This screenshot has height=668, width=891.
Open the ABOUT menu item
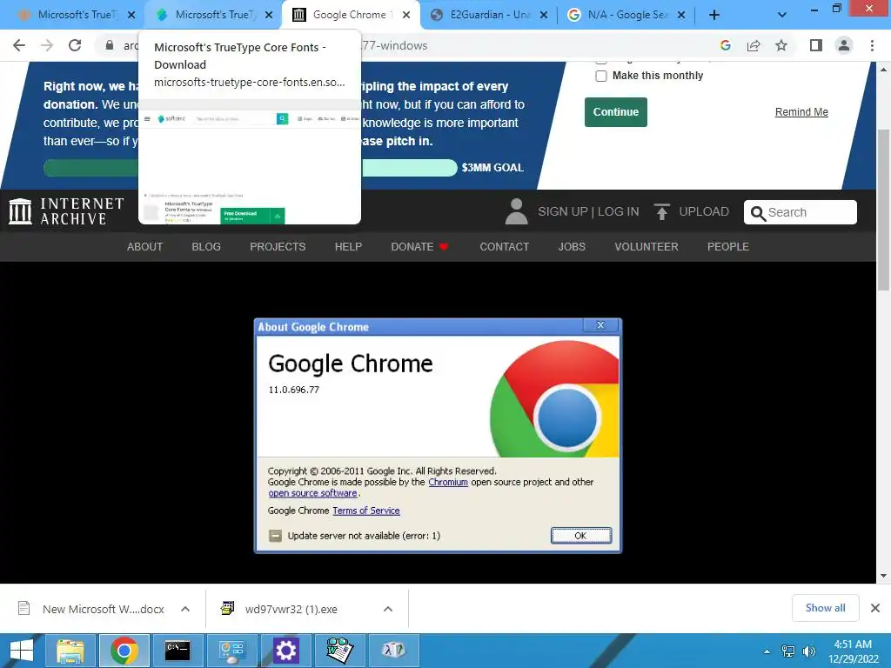[145, 246]
